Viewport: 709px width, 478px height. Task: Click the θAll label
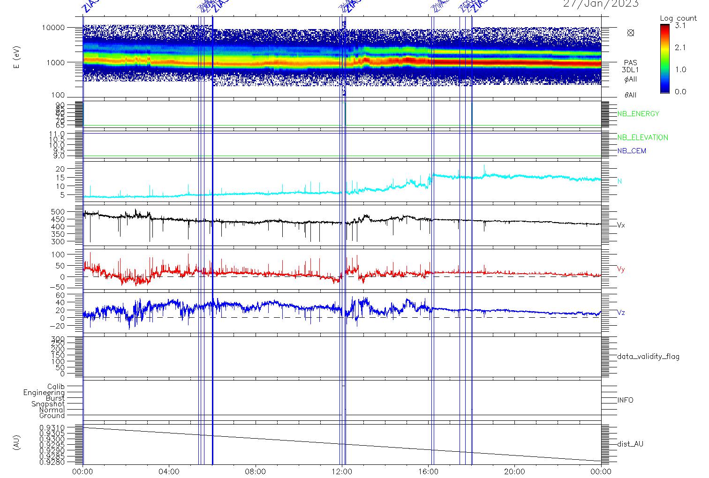630,95
